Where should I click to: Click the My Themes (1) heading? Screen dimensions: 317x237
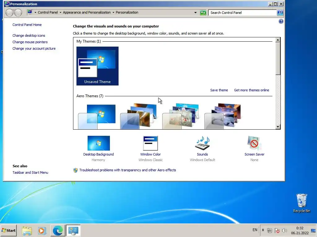coord(89,41)
